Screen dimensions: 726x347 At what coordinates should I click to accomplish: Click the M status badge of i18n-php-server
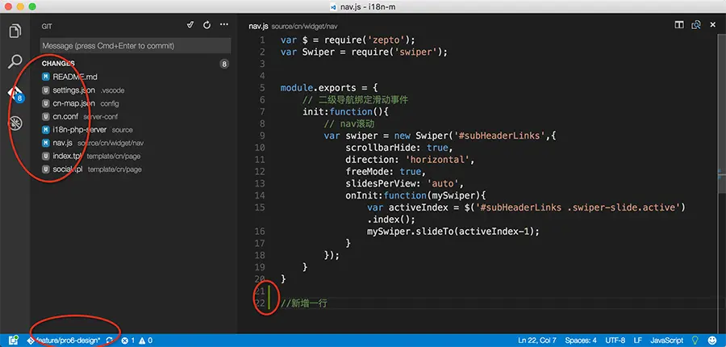tap(45, 130)
